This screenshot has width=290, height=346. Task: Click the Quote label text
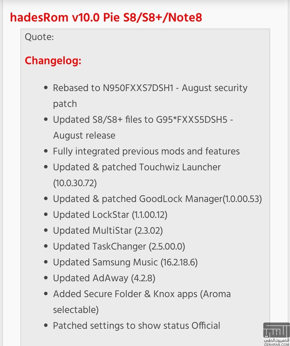39,37
